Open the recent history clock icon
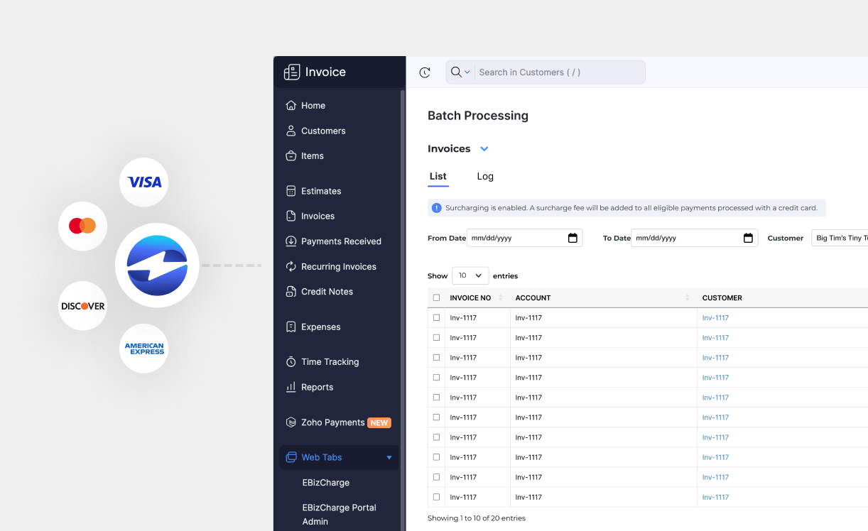 [425, 72]
